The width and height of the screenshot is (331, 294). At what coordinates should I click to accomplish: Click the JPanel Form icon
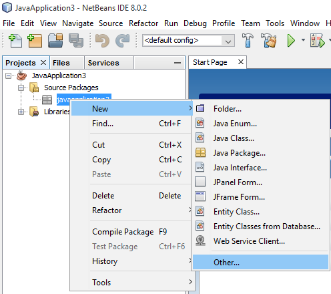pos(200,182)
